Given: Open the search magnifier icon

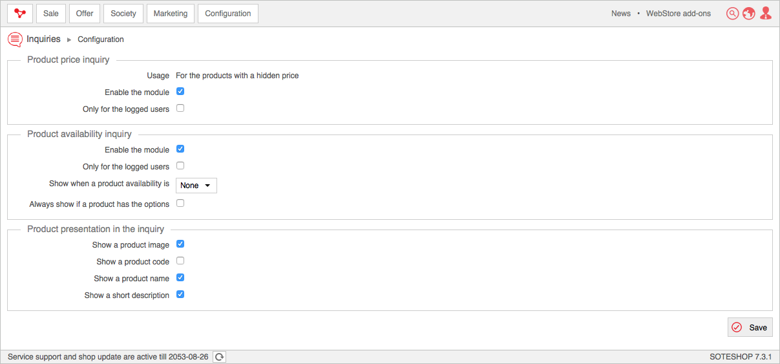Looking at the screenshot, I should (x=732, y=14).
